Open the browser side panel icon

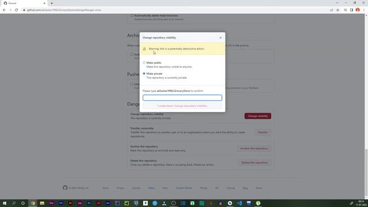click(351, 10)
